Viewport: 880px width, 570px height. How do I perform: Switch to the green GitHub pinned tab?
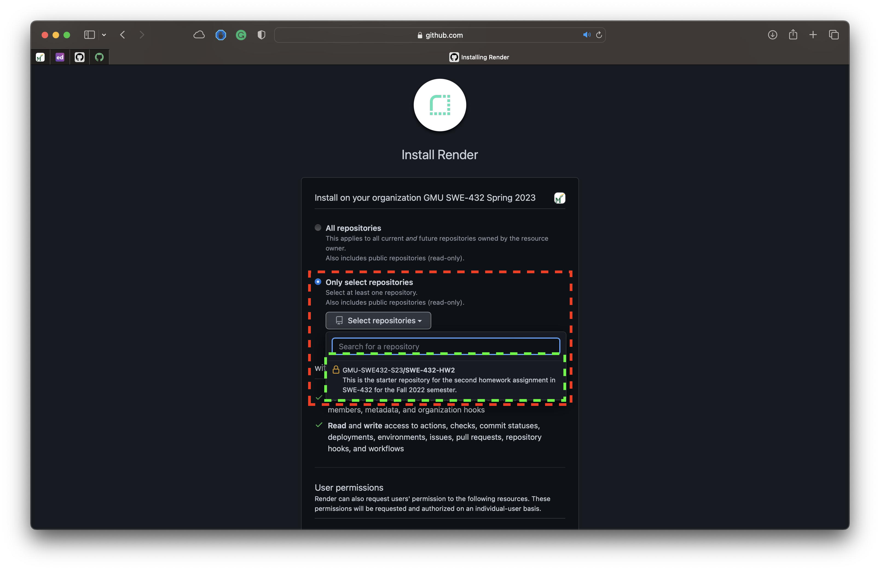(99, 57)
